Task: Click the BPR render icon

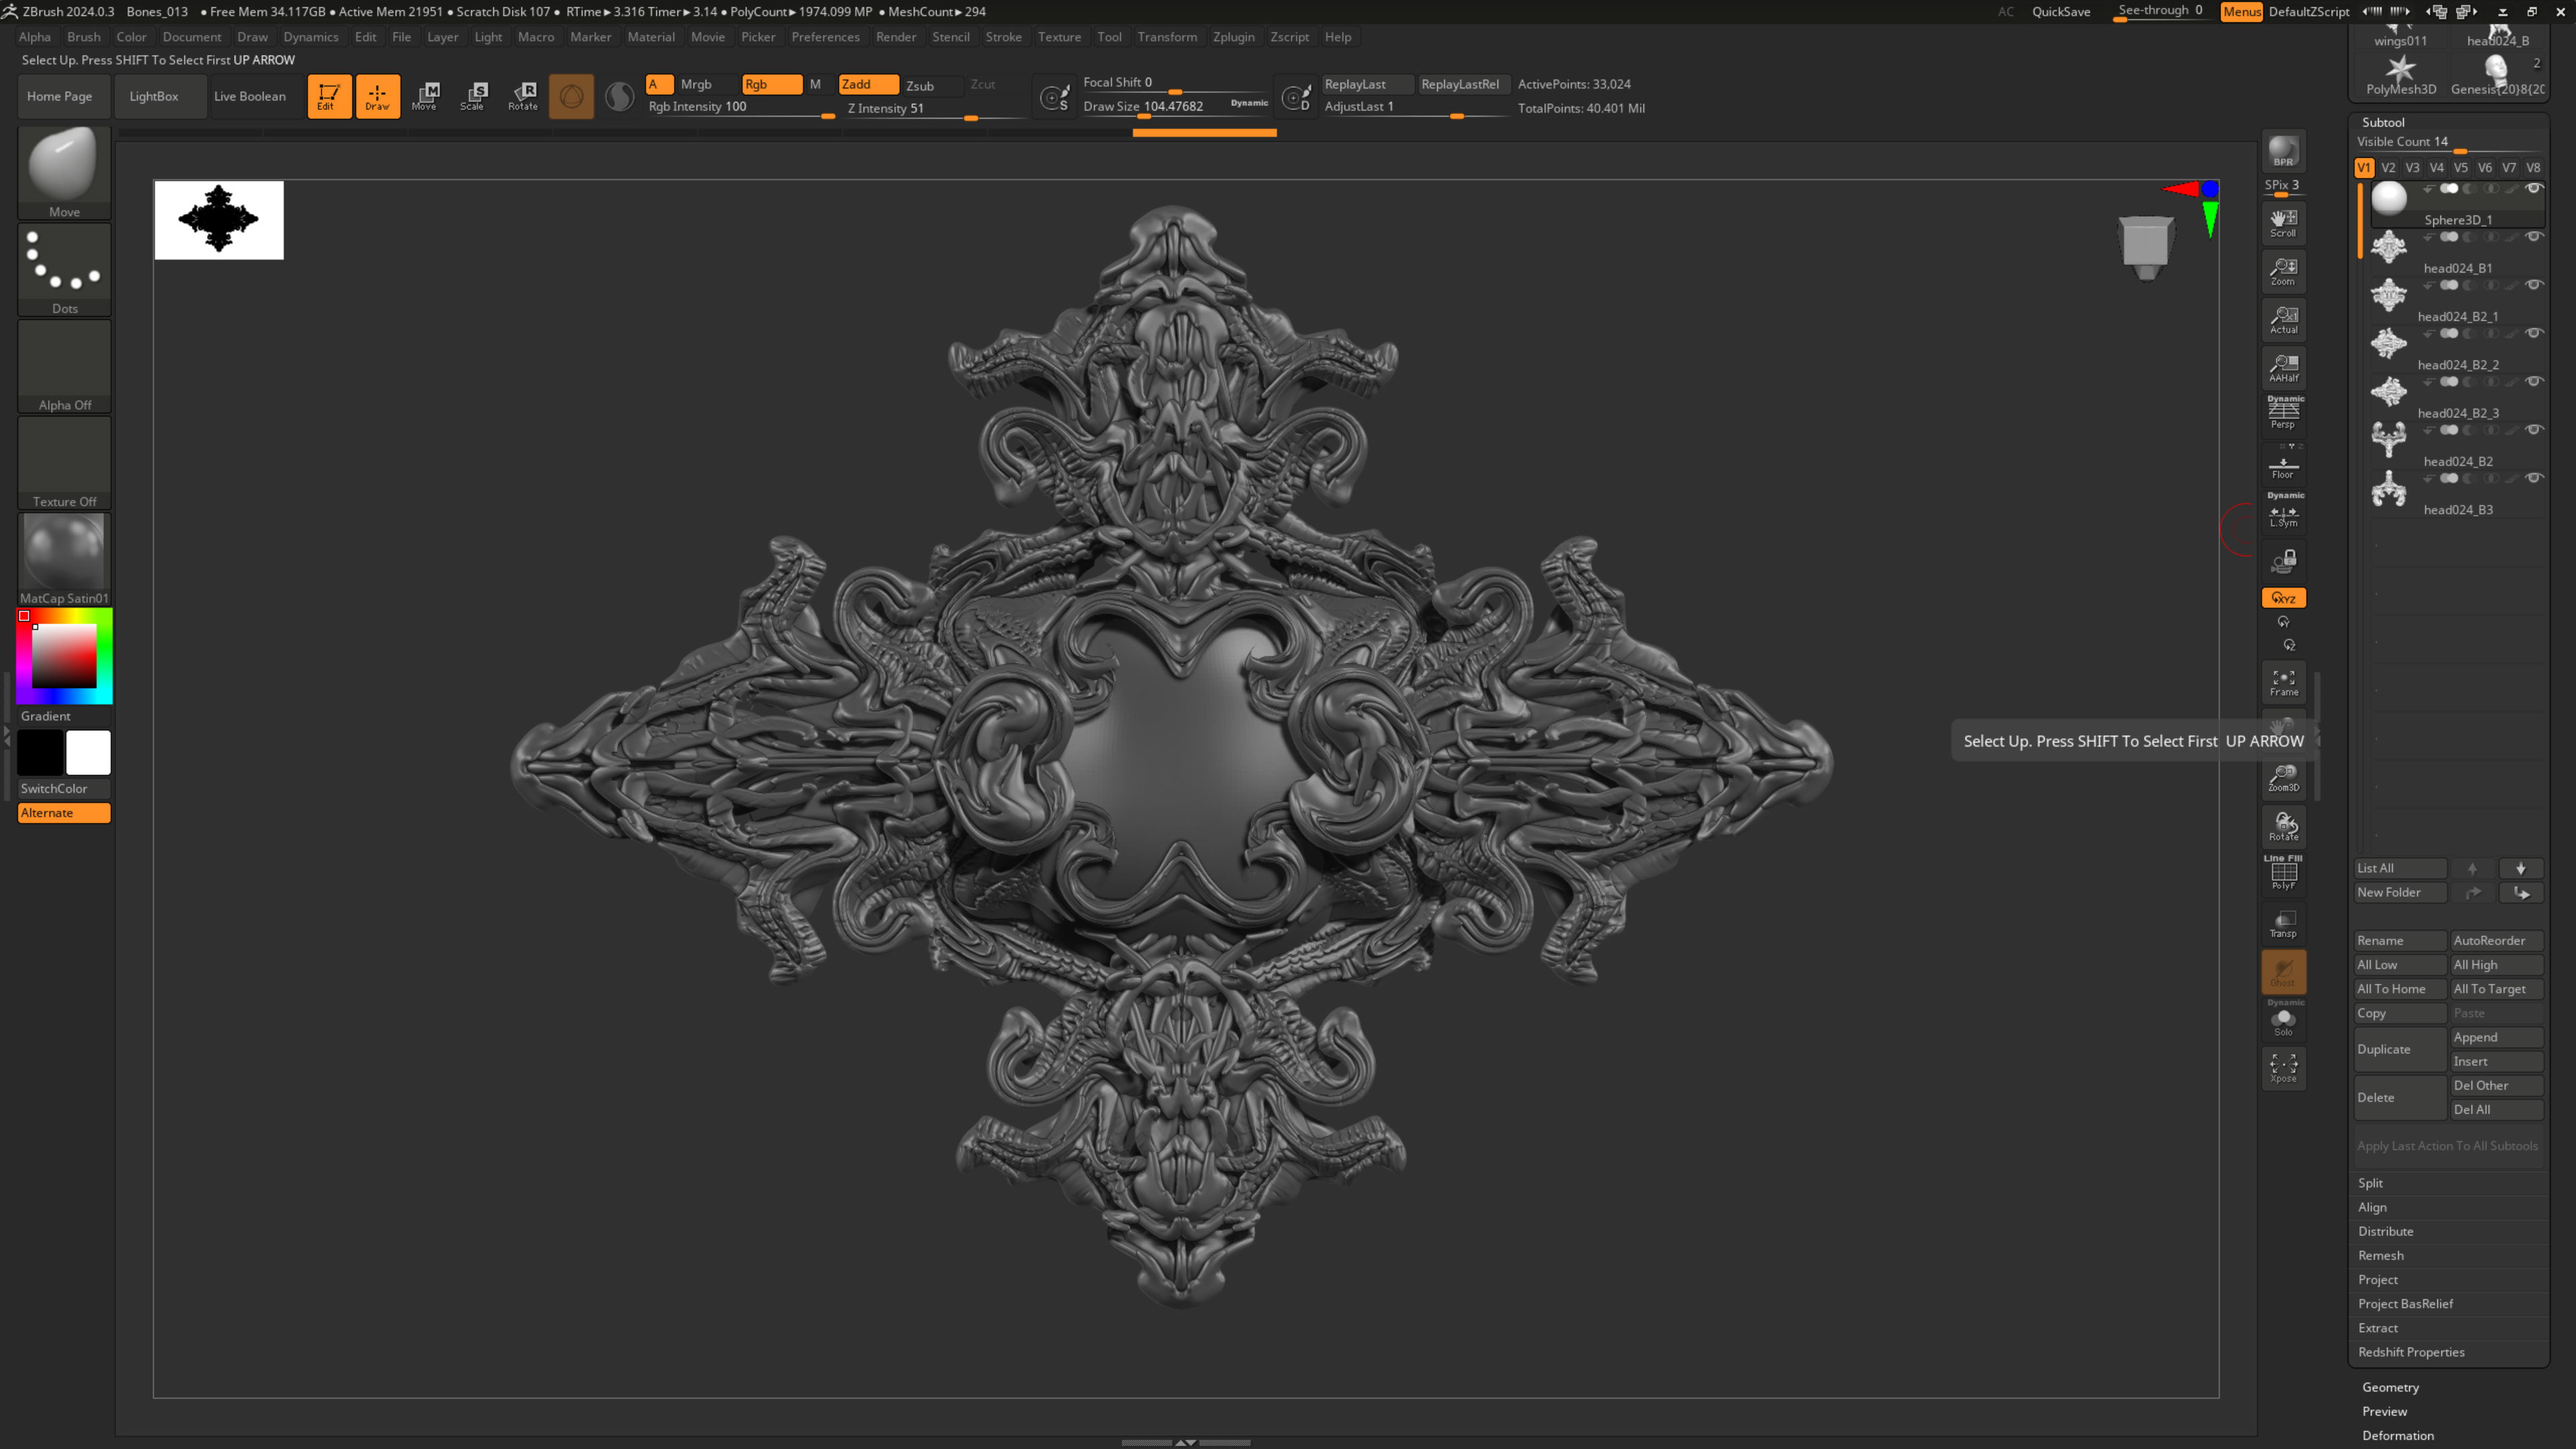Action: point(2283,151)
